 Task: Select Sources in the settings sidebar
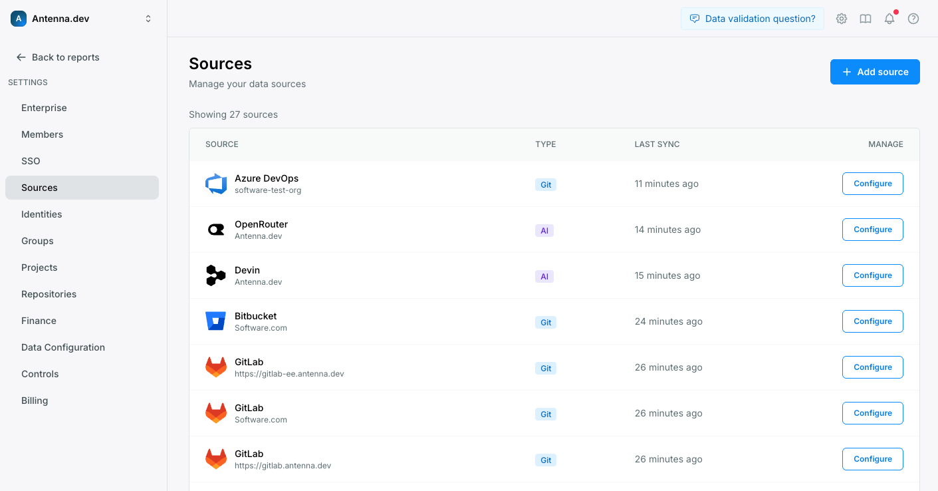[82, 188]
